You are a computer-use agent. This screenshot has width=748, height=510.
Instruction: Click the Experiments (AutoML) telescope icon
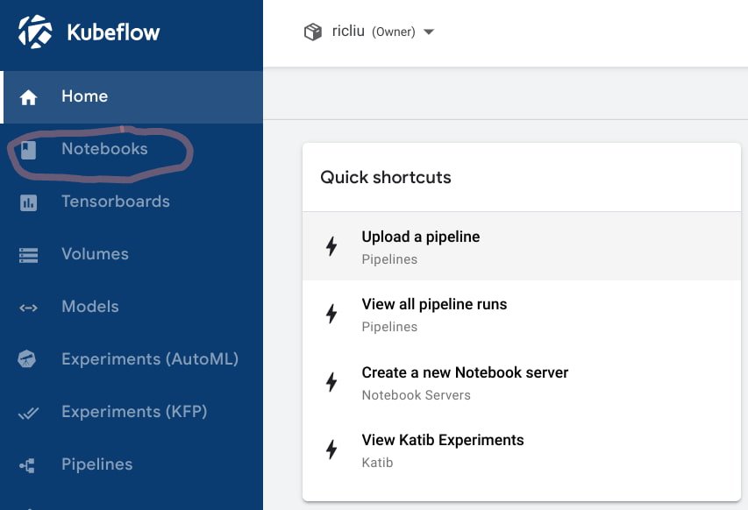[27, 359]
